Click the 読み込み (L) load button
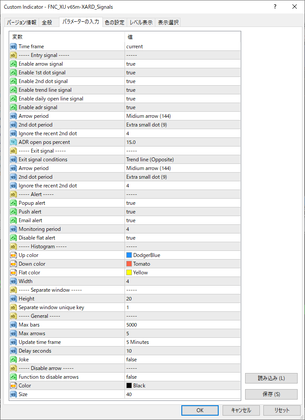The height and width of the screenshot is (420, 305). pos(271,378)
